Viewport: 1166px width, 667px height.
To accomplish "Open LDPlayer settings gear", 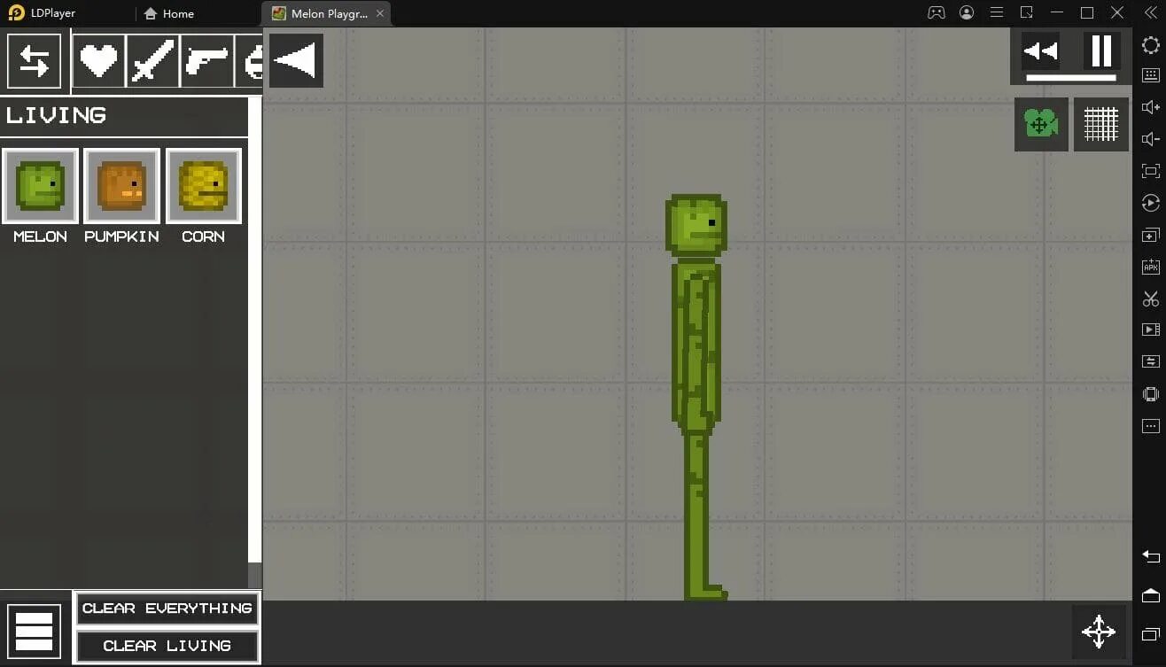I will point(1151,45).
